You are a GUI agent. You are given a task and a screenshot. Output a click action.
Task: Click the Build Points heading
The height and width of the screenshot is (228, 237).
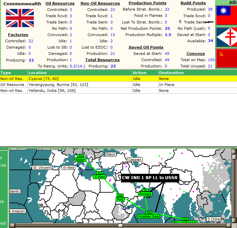click(193, 3)
